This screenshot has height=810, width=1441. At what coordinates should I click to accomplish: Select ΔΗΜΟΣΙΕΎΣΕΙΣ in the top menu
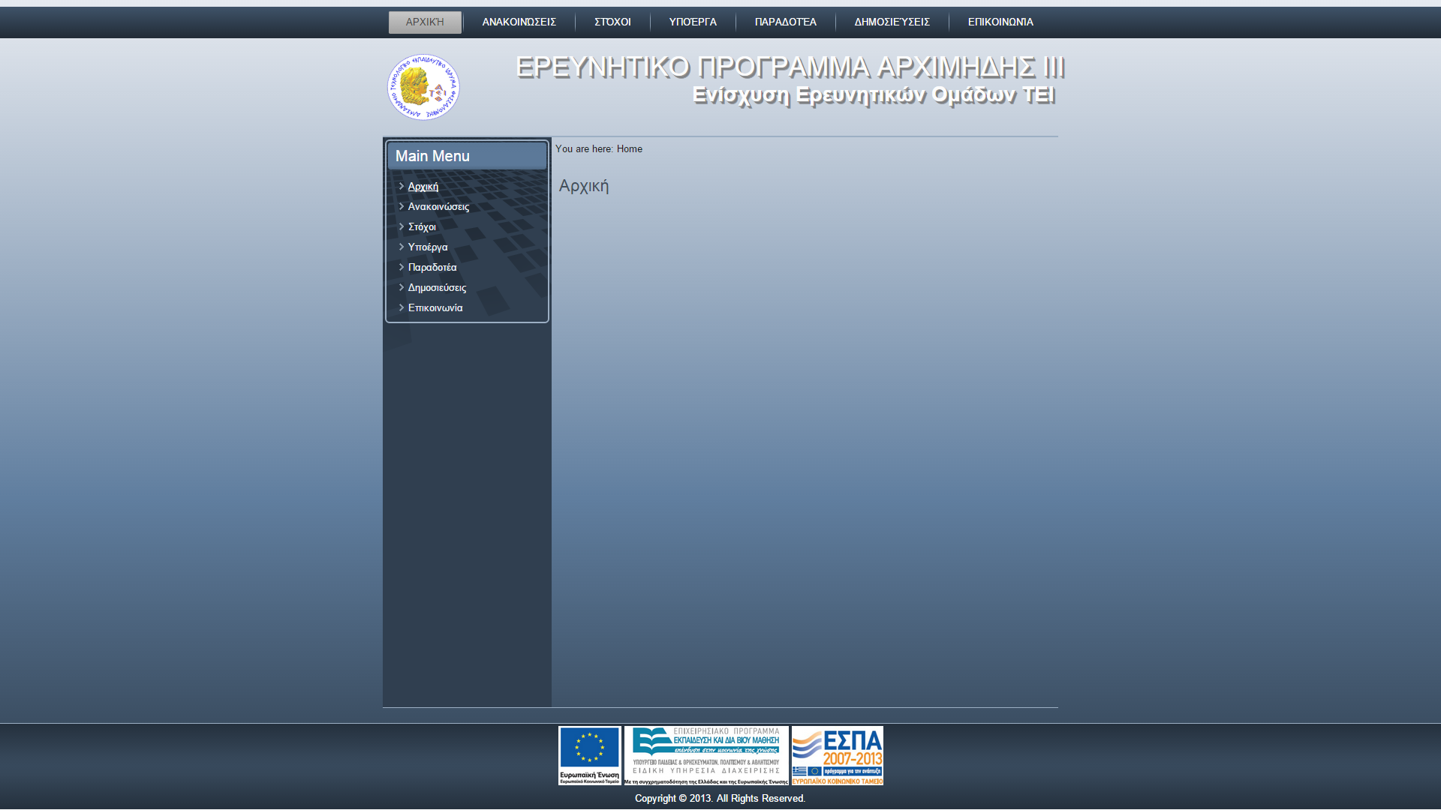click(x=892, y=22)
